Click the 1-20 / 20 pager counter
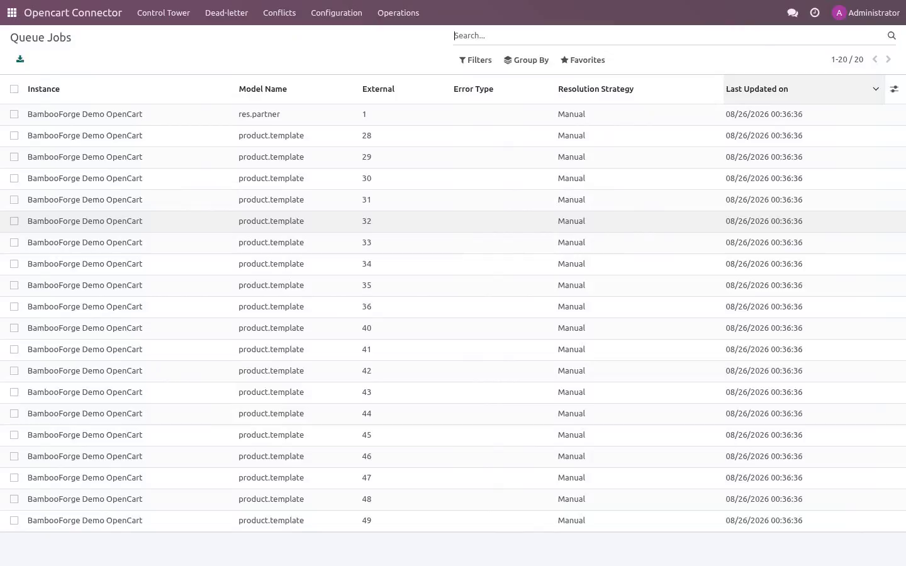This screenshot has height=566, width=906. pyautogui.click(x=847, y=60)
